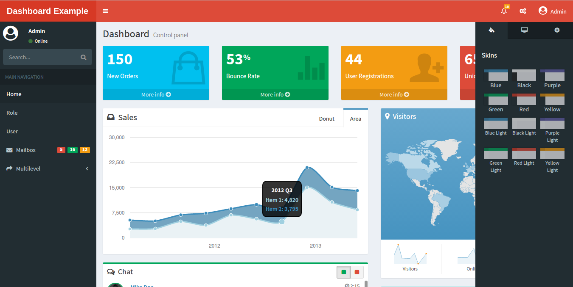573x287 pixels.
Task: Toggle the green status button in Chat
Action: point(344,272)
